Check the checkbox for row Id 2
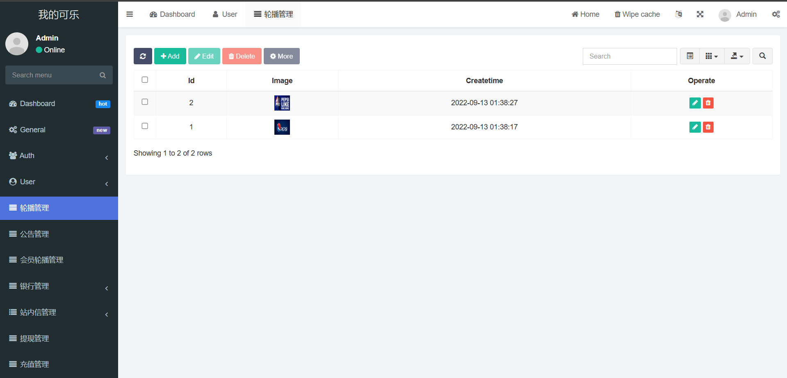Viewport: 787px width, 378px height. (145, 102)
